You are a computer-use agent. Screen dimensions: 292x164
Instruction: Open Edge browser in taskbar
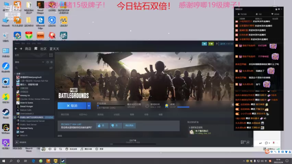click(34, 161)
